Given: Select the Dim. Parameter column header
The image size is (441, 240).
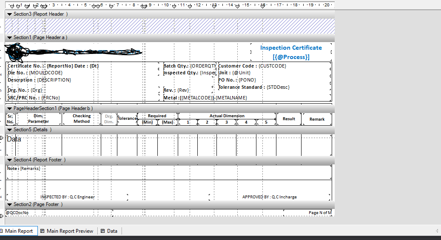Looking at the screenshot, I should (39, 119).
